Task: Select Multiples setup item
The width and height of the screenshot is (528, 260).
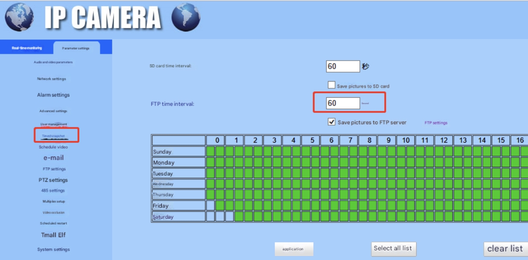Action: point(54,202)
